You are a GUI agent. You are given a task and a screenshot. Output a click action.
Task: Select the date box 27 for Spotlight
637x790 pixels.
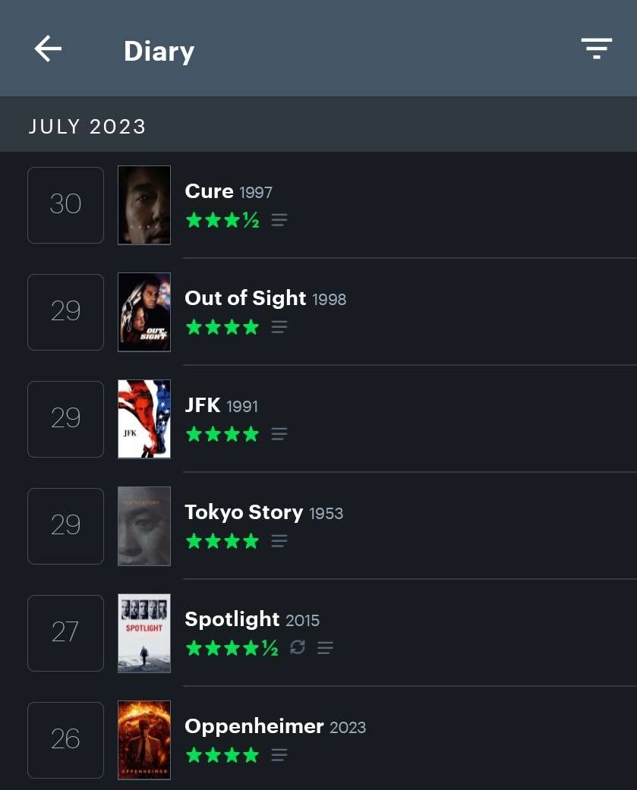[65, 633]
